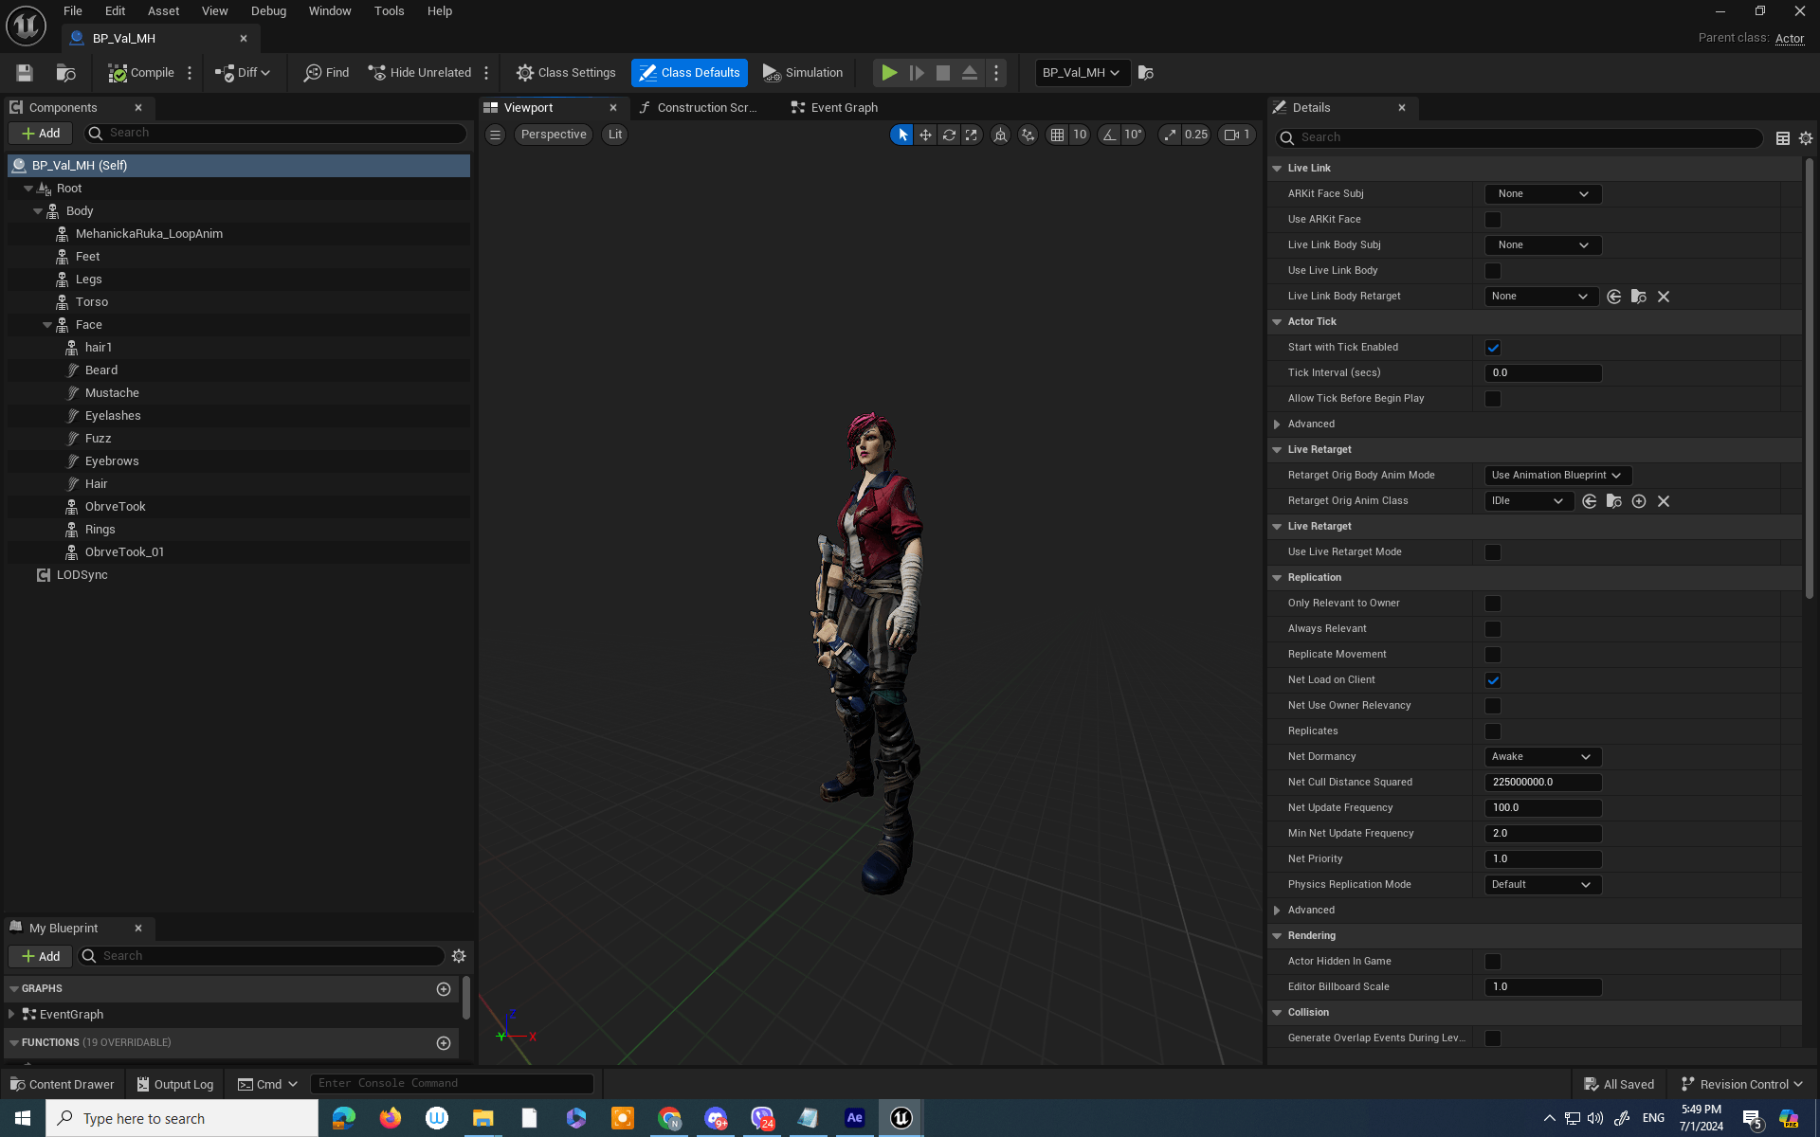This screenshot has height=1137, width=1820.
Task: Toggle surface snapping icon
Action: coord(1028,135)
